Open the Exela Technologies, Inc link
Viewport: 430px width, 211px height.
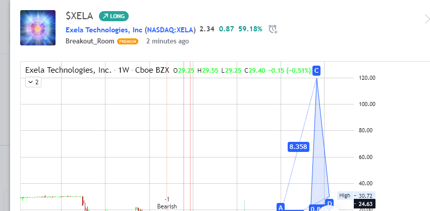tap(104, 29)
